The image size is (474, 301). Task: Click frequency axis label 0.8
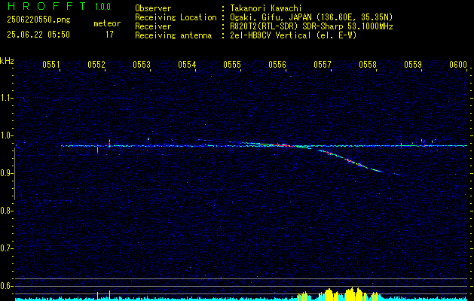[7, 211]
